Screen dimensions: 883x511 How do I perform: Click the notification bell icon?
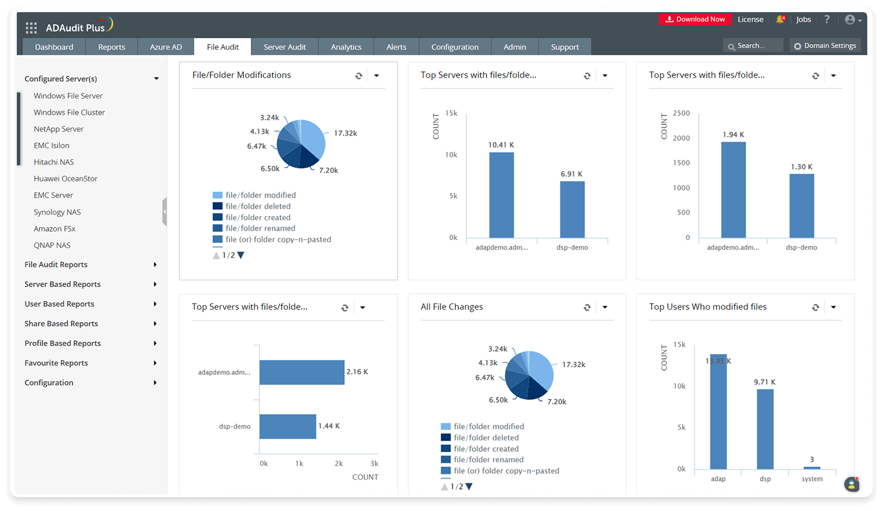click(x=780, y=19)
